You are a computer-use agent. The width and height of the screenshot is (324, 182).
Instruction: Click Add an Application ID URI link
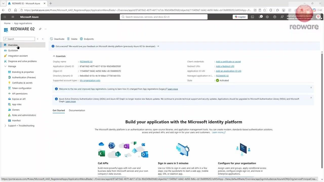click(x=229, y=71)
